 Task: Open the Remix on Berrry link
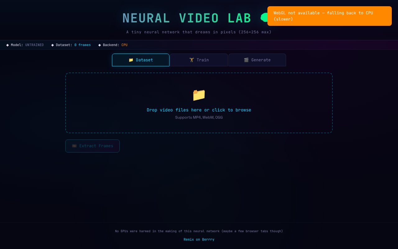pos(199,239)
